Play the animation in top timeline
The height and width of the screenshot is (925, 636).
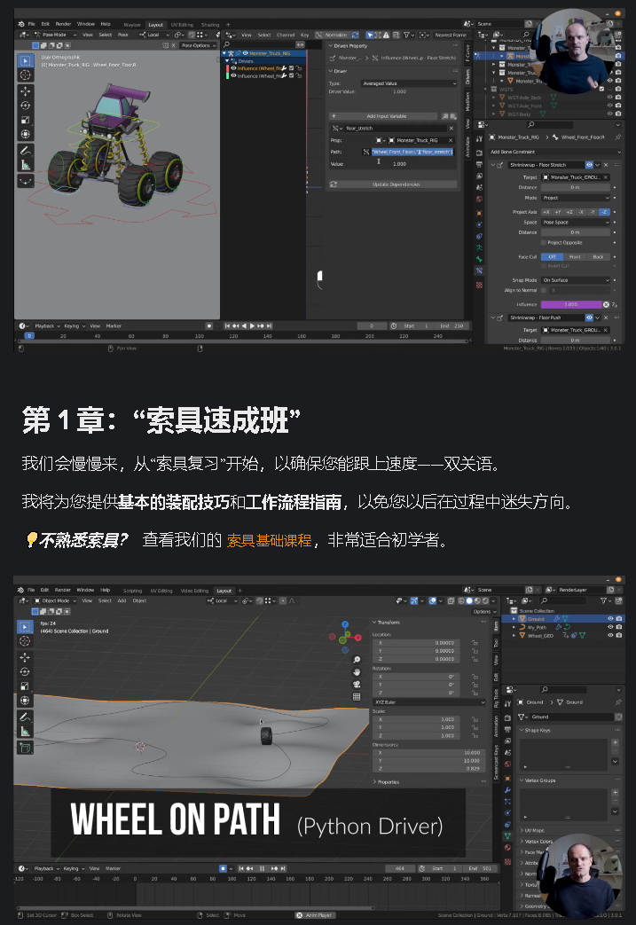(x=253, y=325)
